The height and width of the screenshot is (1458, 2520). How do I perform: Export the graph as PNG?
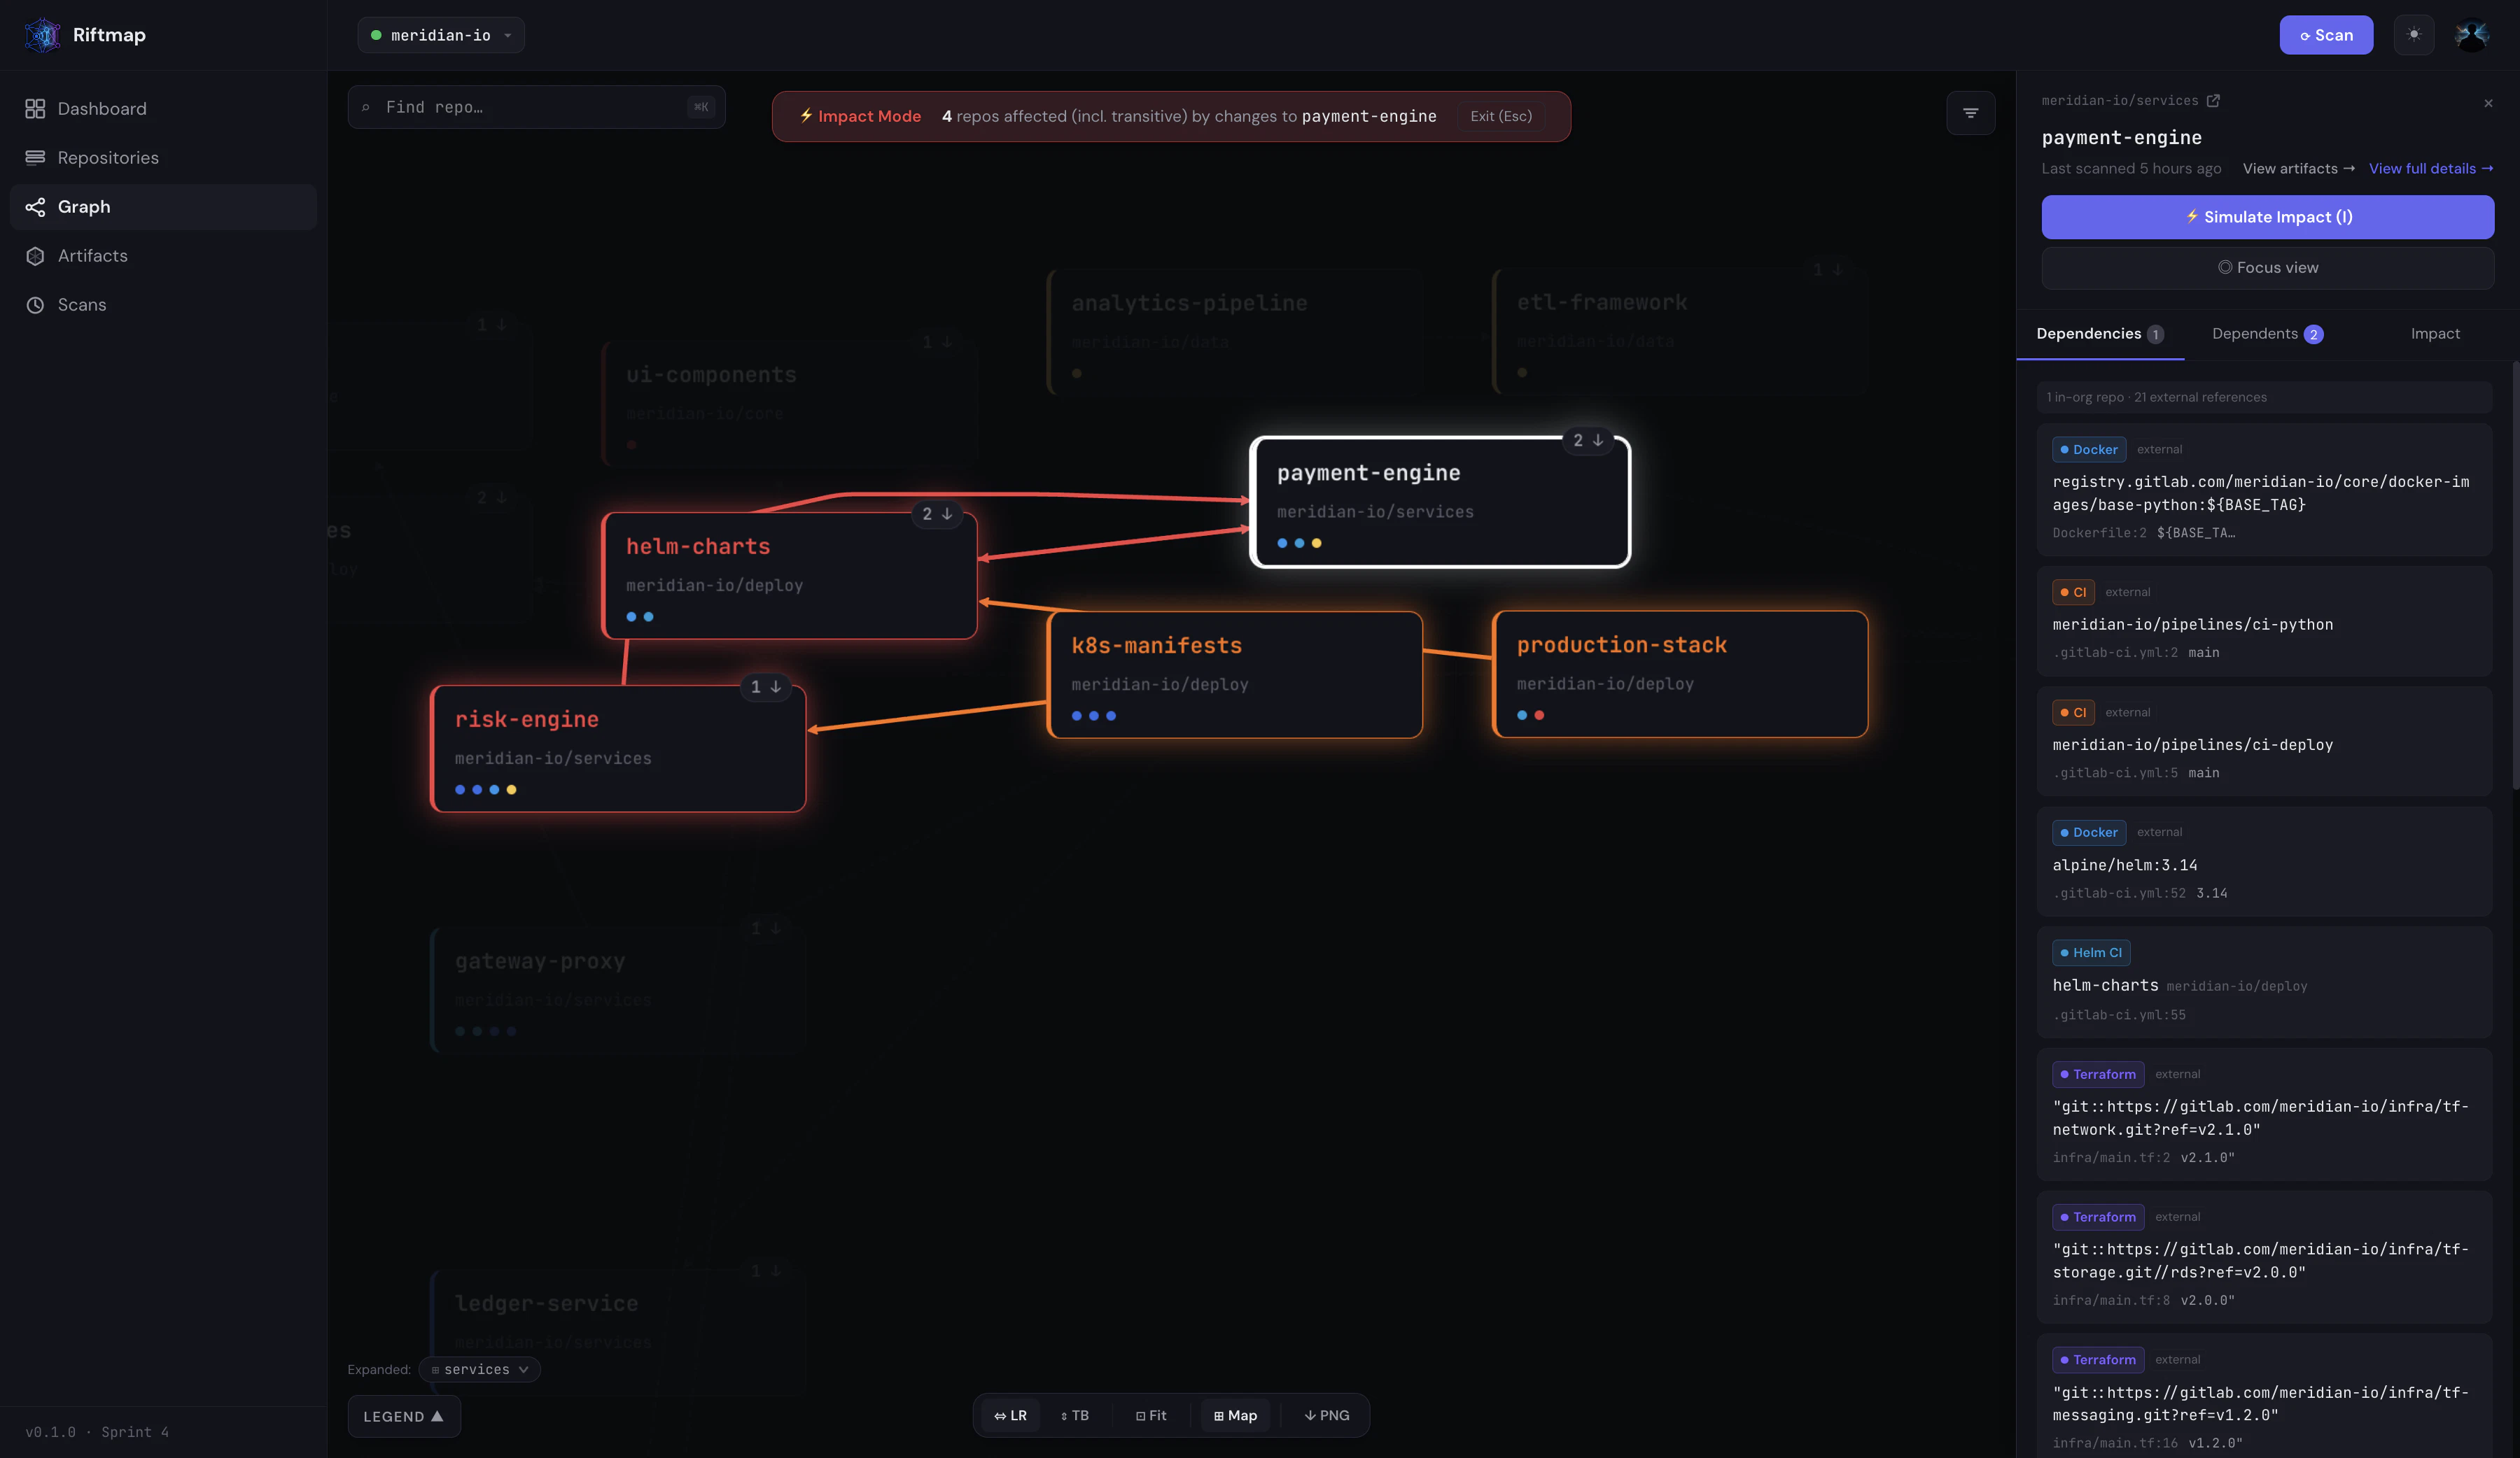[1327, 1416]
